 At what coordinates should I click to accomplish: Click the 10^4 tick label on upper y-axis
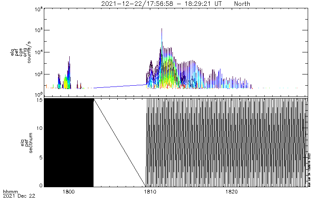coord(39,52)
